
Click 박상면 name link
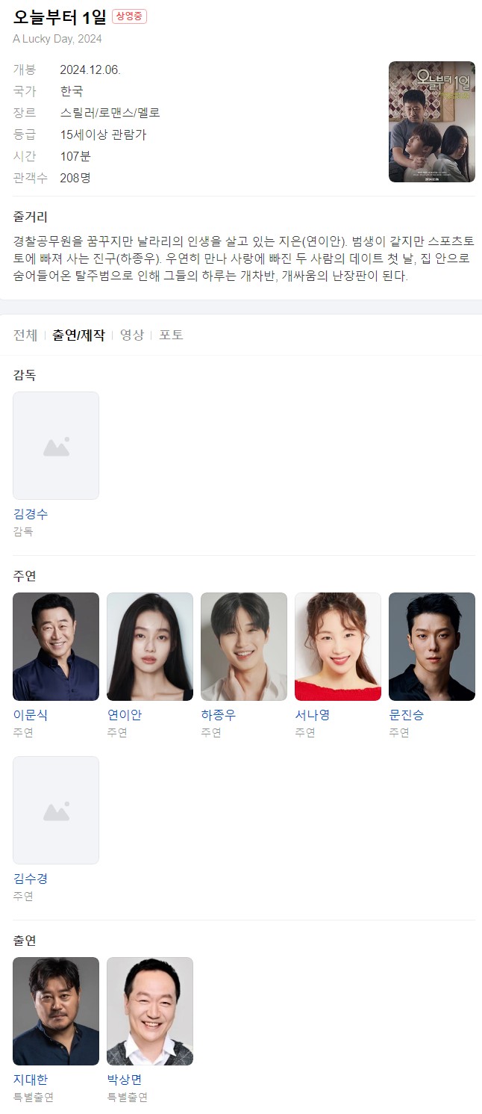click(x=125, y=1080)
